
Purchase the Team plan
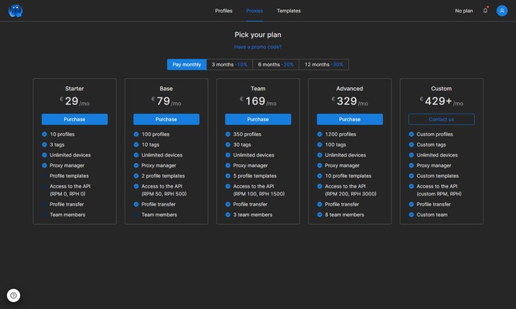(258, 119)
